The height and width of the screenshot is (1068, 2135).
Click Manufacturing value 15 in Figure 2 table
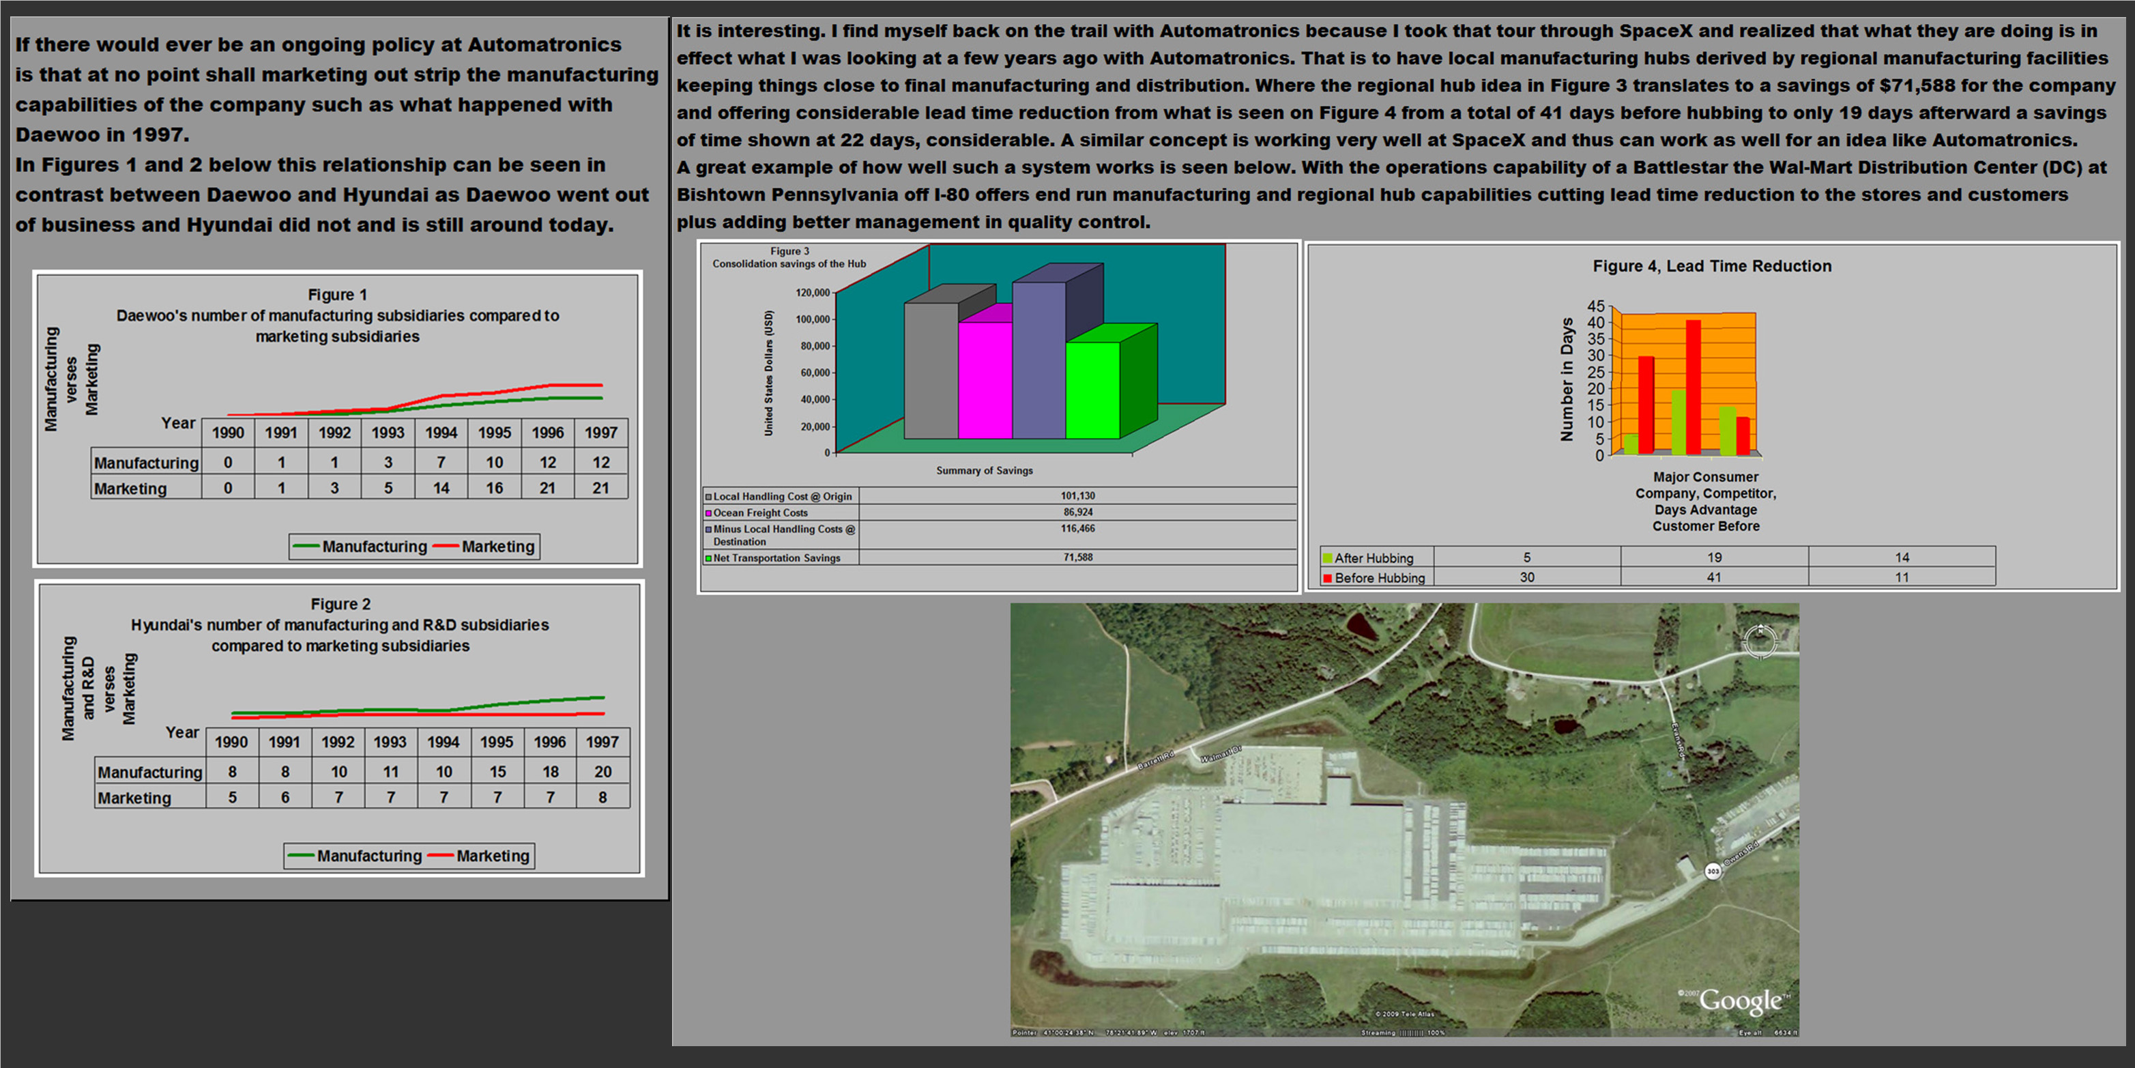pos(497,771)
